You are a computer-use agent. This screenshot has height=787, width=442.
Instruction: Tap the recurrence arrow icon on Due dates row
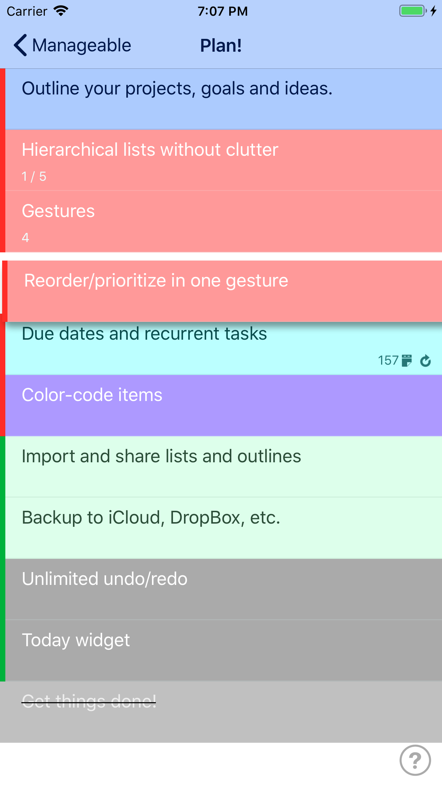pos(426,361)
